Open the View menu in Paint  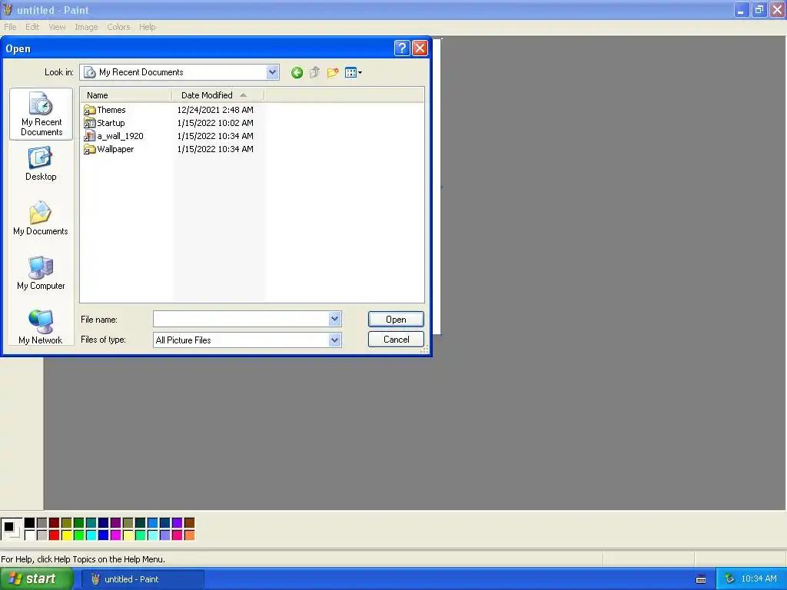click(57, 27)
